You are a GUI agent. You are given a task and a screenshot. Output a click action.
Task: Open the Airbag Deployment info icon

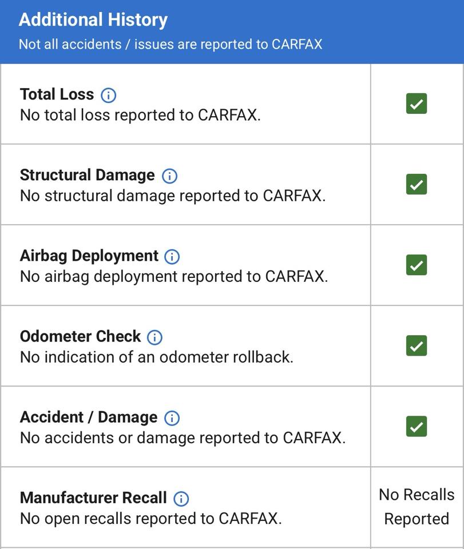[x=172, y=257]
